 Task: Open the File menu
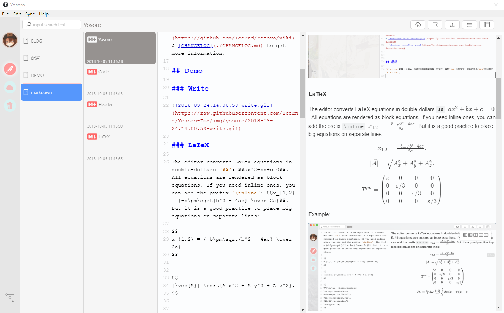[x=6, y=14]
